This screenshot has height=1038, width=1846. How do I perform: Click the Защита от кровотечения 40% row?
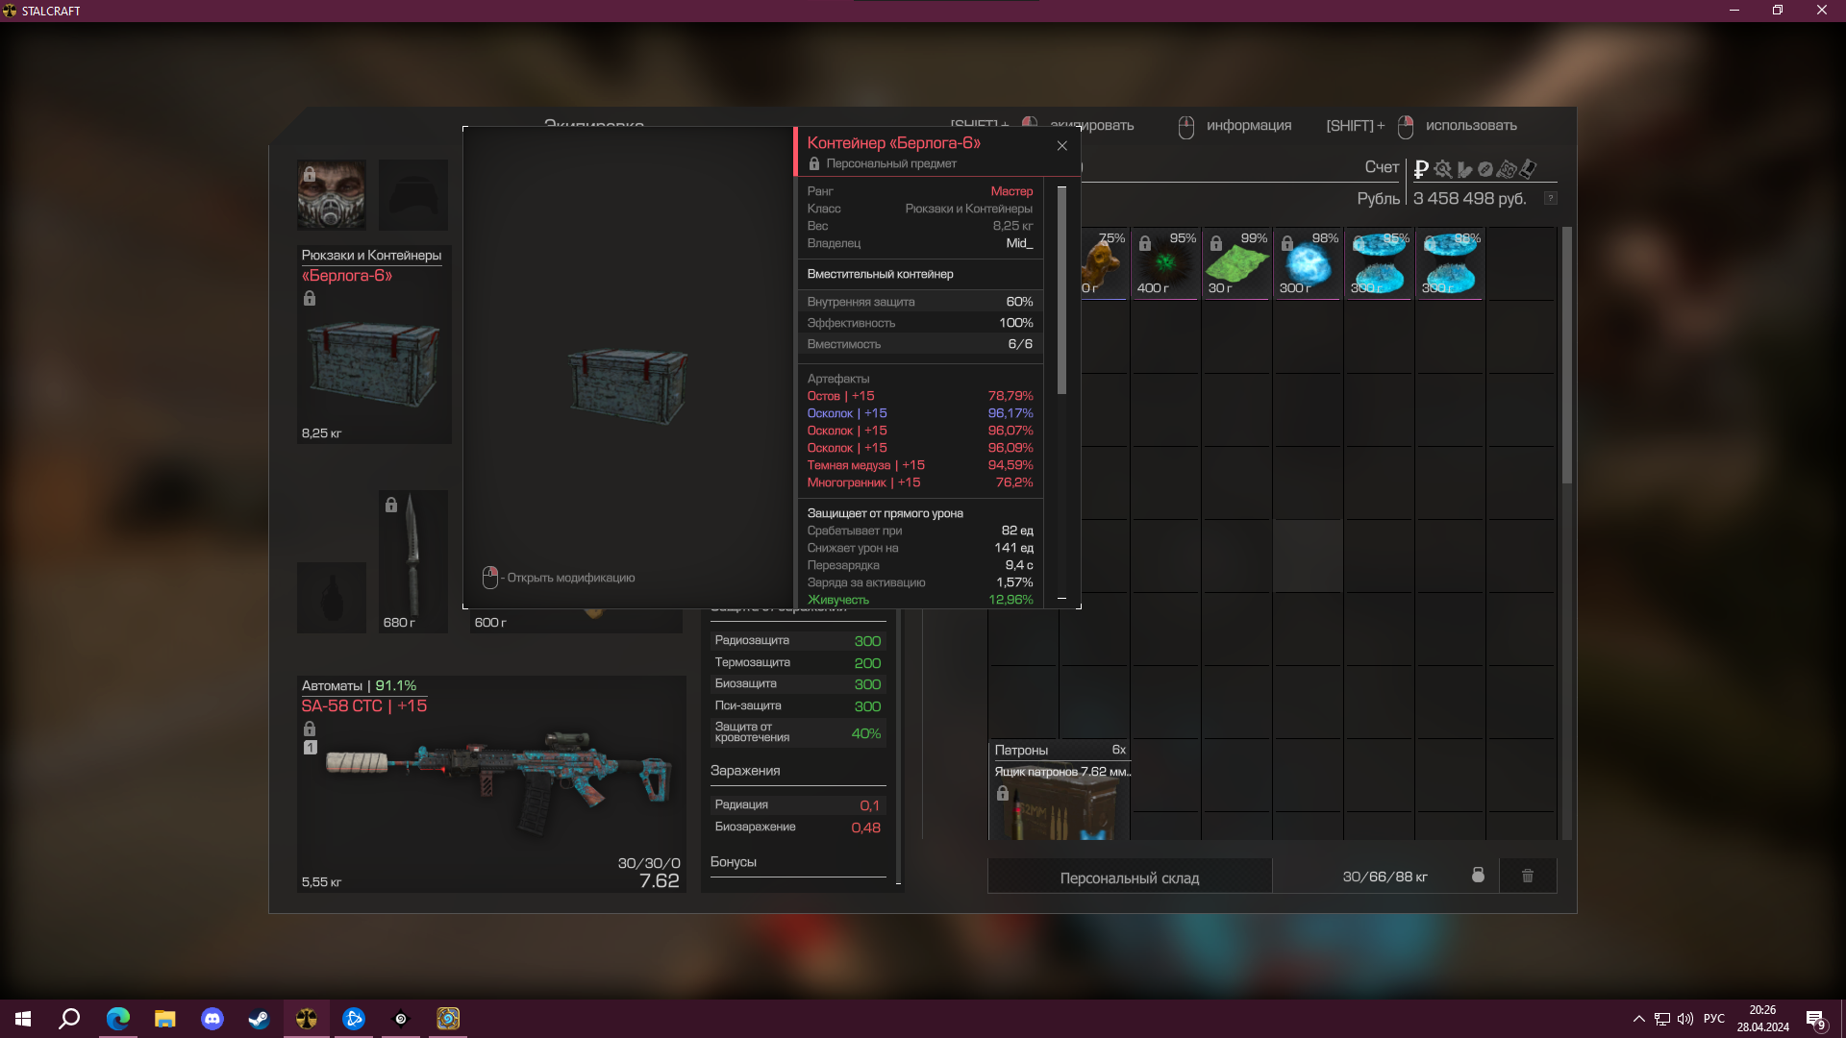[x=798, y=732]
